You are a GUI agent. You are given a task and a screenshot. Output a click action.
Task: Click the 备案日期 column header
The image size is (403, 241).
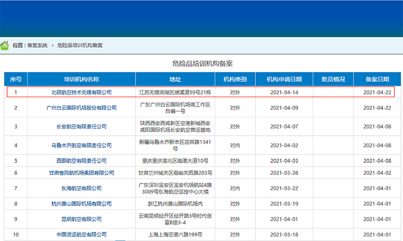click(x=377, y=79)
